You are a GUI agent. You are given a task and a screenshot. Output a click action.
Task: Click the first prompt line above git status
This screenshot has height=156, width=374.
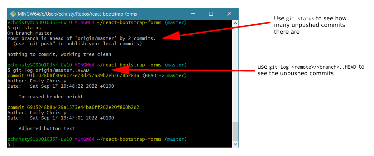(97, 22)
